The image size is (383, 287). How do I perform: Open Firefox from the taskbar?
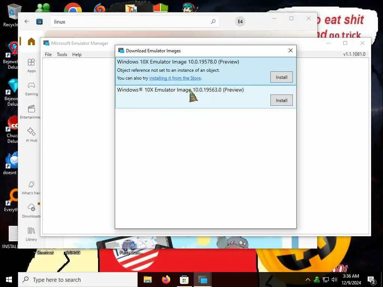click(x=166, y=280)
